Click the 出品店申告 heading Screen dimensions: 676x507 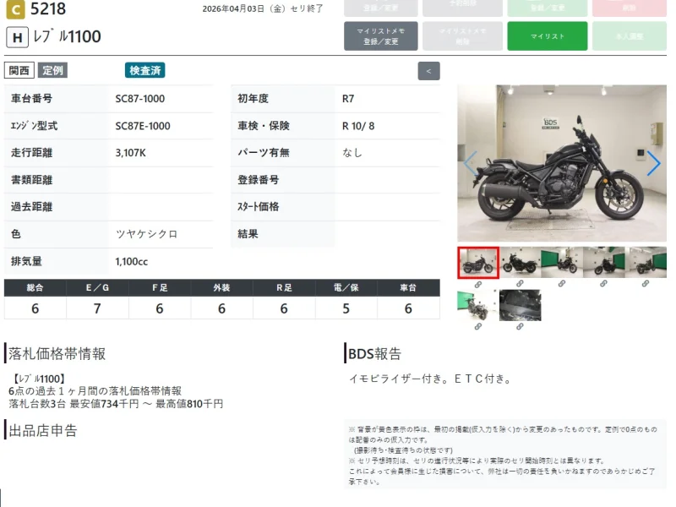coord(43,430)
